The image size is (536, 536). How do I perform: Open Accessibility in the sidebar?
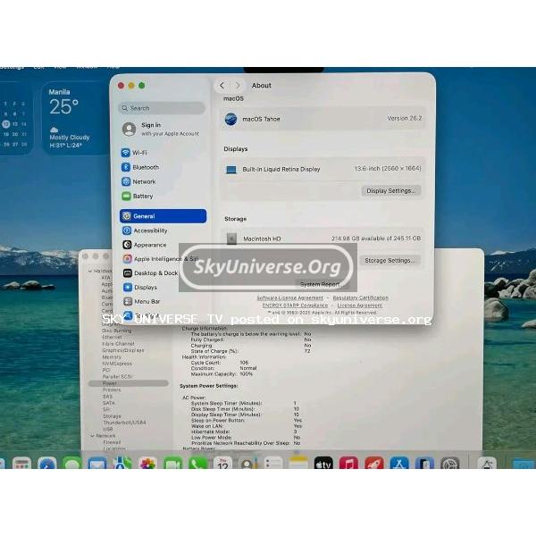pos(150,230)
